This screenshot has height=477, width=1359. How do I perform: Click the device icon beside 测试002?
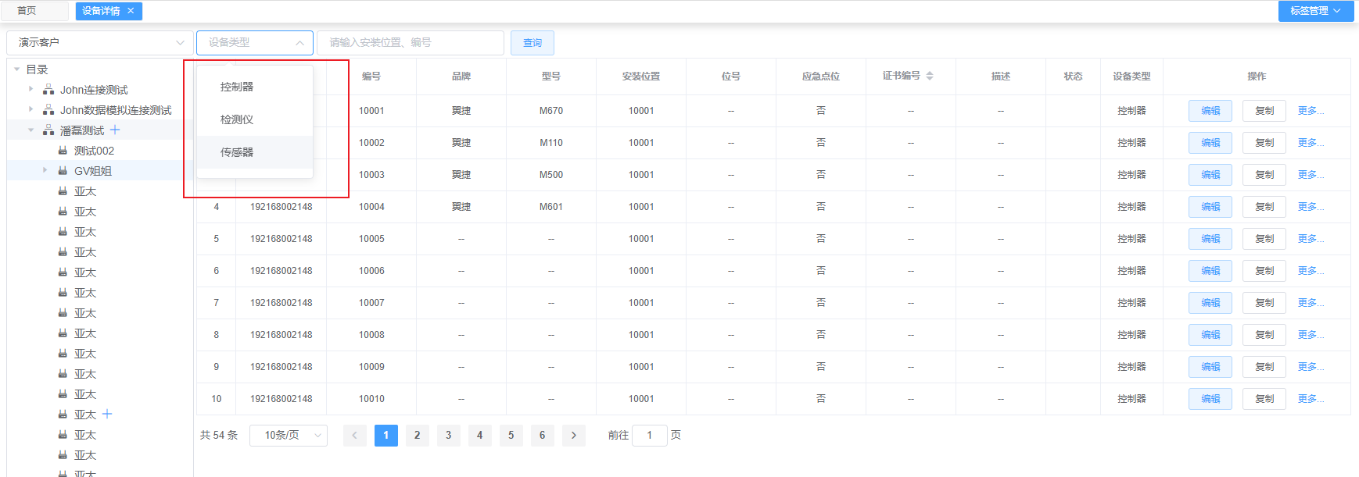[63, 151]
